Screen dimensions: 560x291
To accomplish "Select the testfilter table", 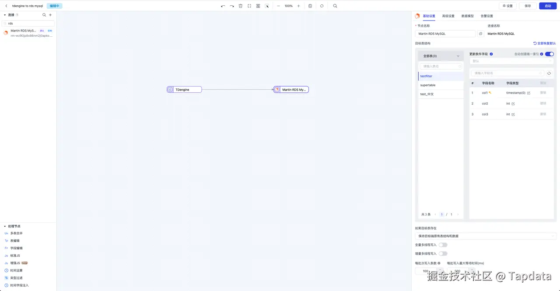I will pos(441,76).
